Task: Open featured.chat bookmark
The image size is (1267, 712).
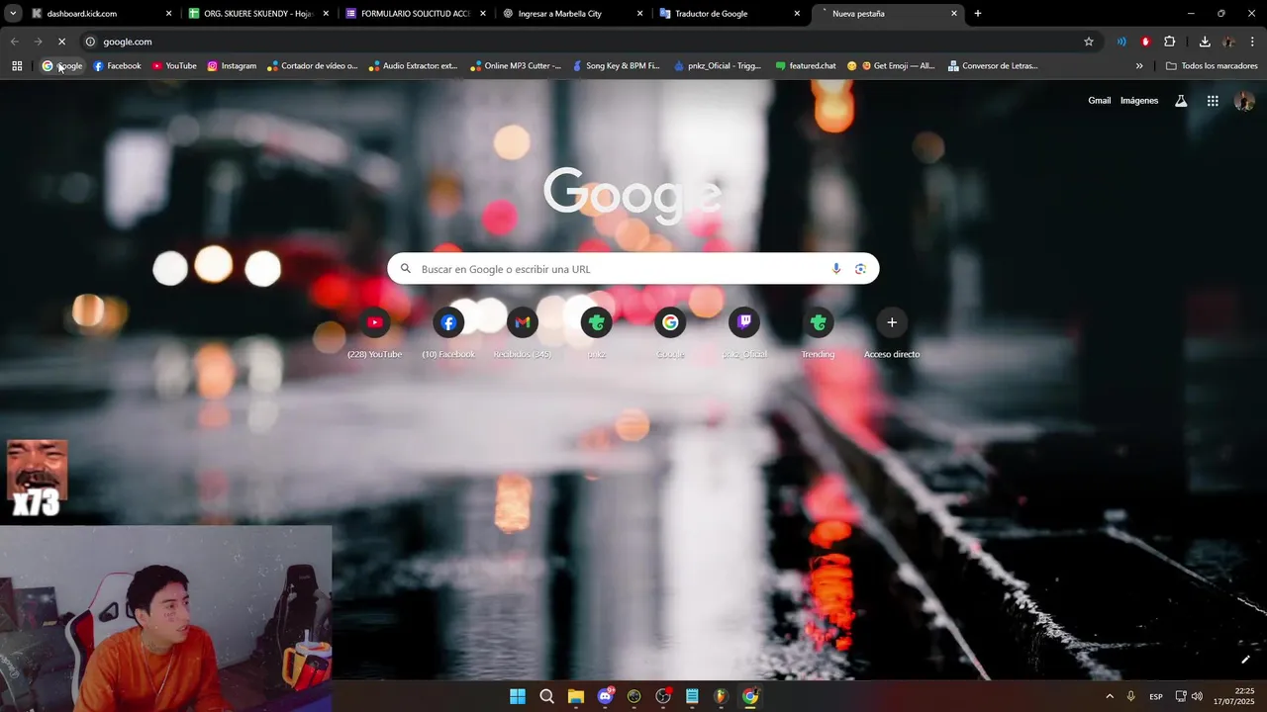Action: click(806, 66)
